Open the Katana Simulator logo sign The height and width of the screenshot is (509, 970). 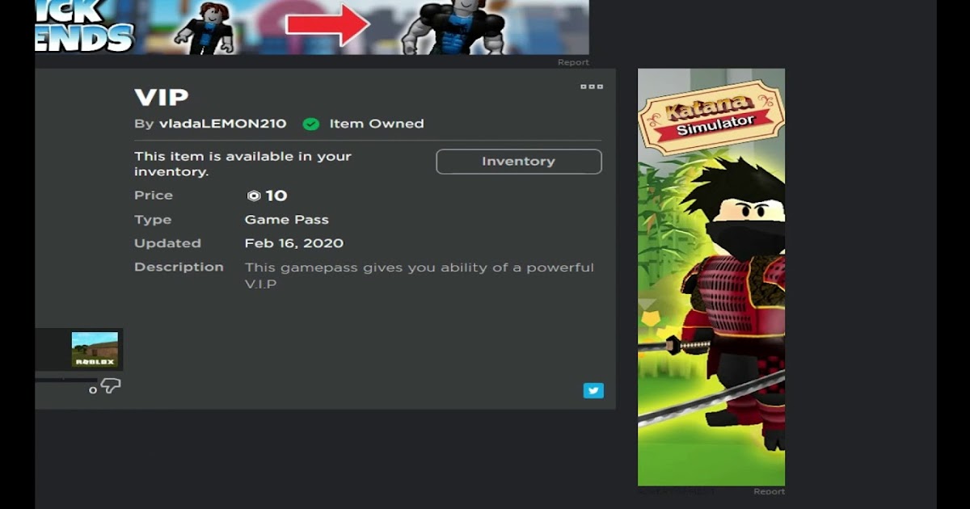(x=712, y=118)
